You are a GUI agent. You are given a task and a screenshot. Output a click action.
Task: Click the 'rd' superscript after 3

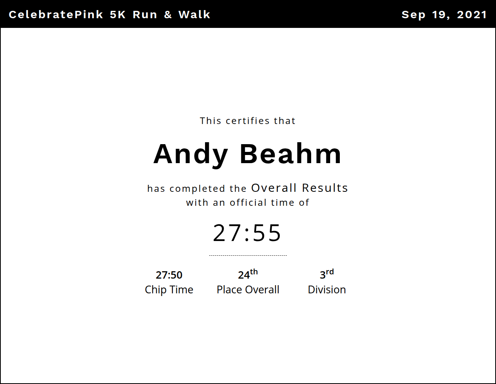coord(330,272)
